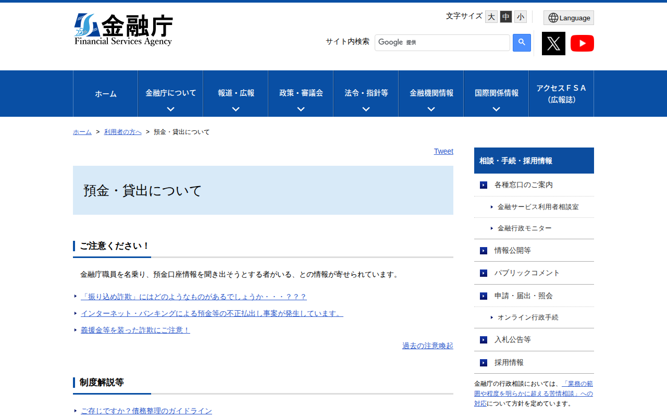
Task: Open the 債務整理のガイドライン link
Action: pos(146,411)
